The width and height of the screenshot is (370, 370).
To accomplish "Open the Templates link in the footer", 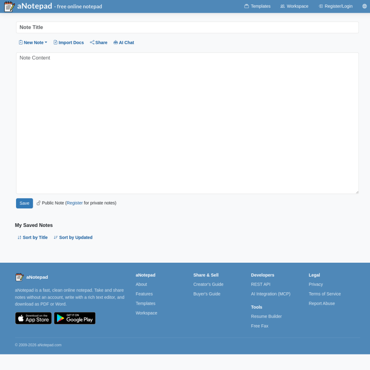I will [x=146, y=303].
